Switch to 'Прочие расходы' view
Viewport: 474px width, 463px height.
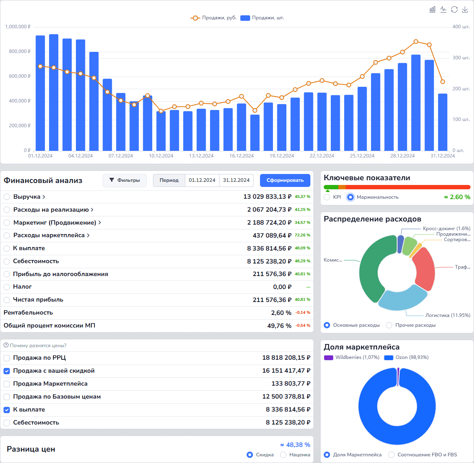click(x=389, y=325)
